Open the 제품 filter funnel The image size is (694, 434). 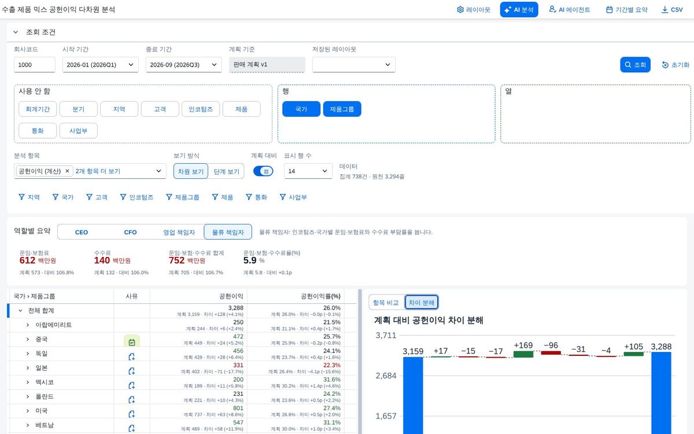tap(222, 197)
